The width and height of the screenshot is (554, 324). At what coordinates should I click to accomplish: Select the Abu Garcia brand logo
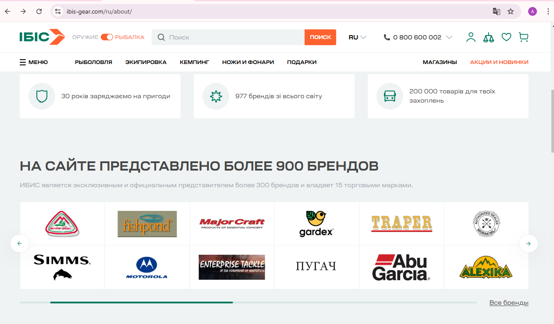[401, 267]
